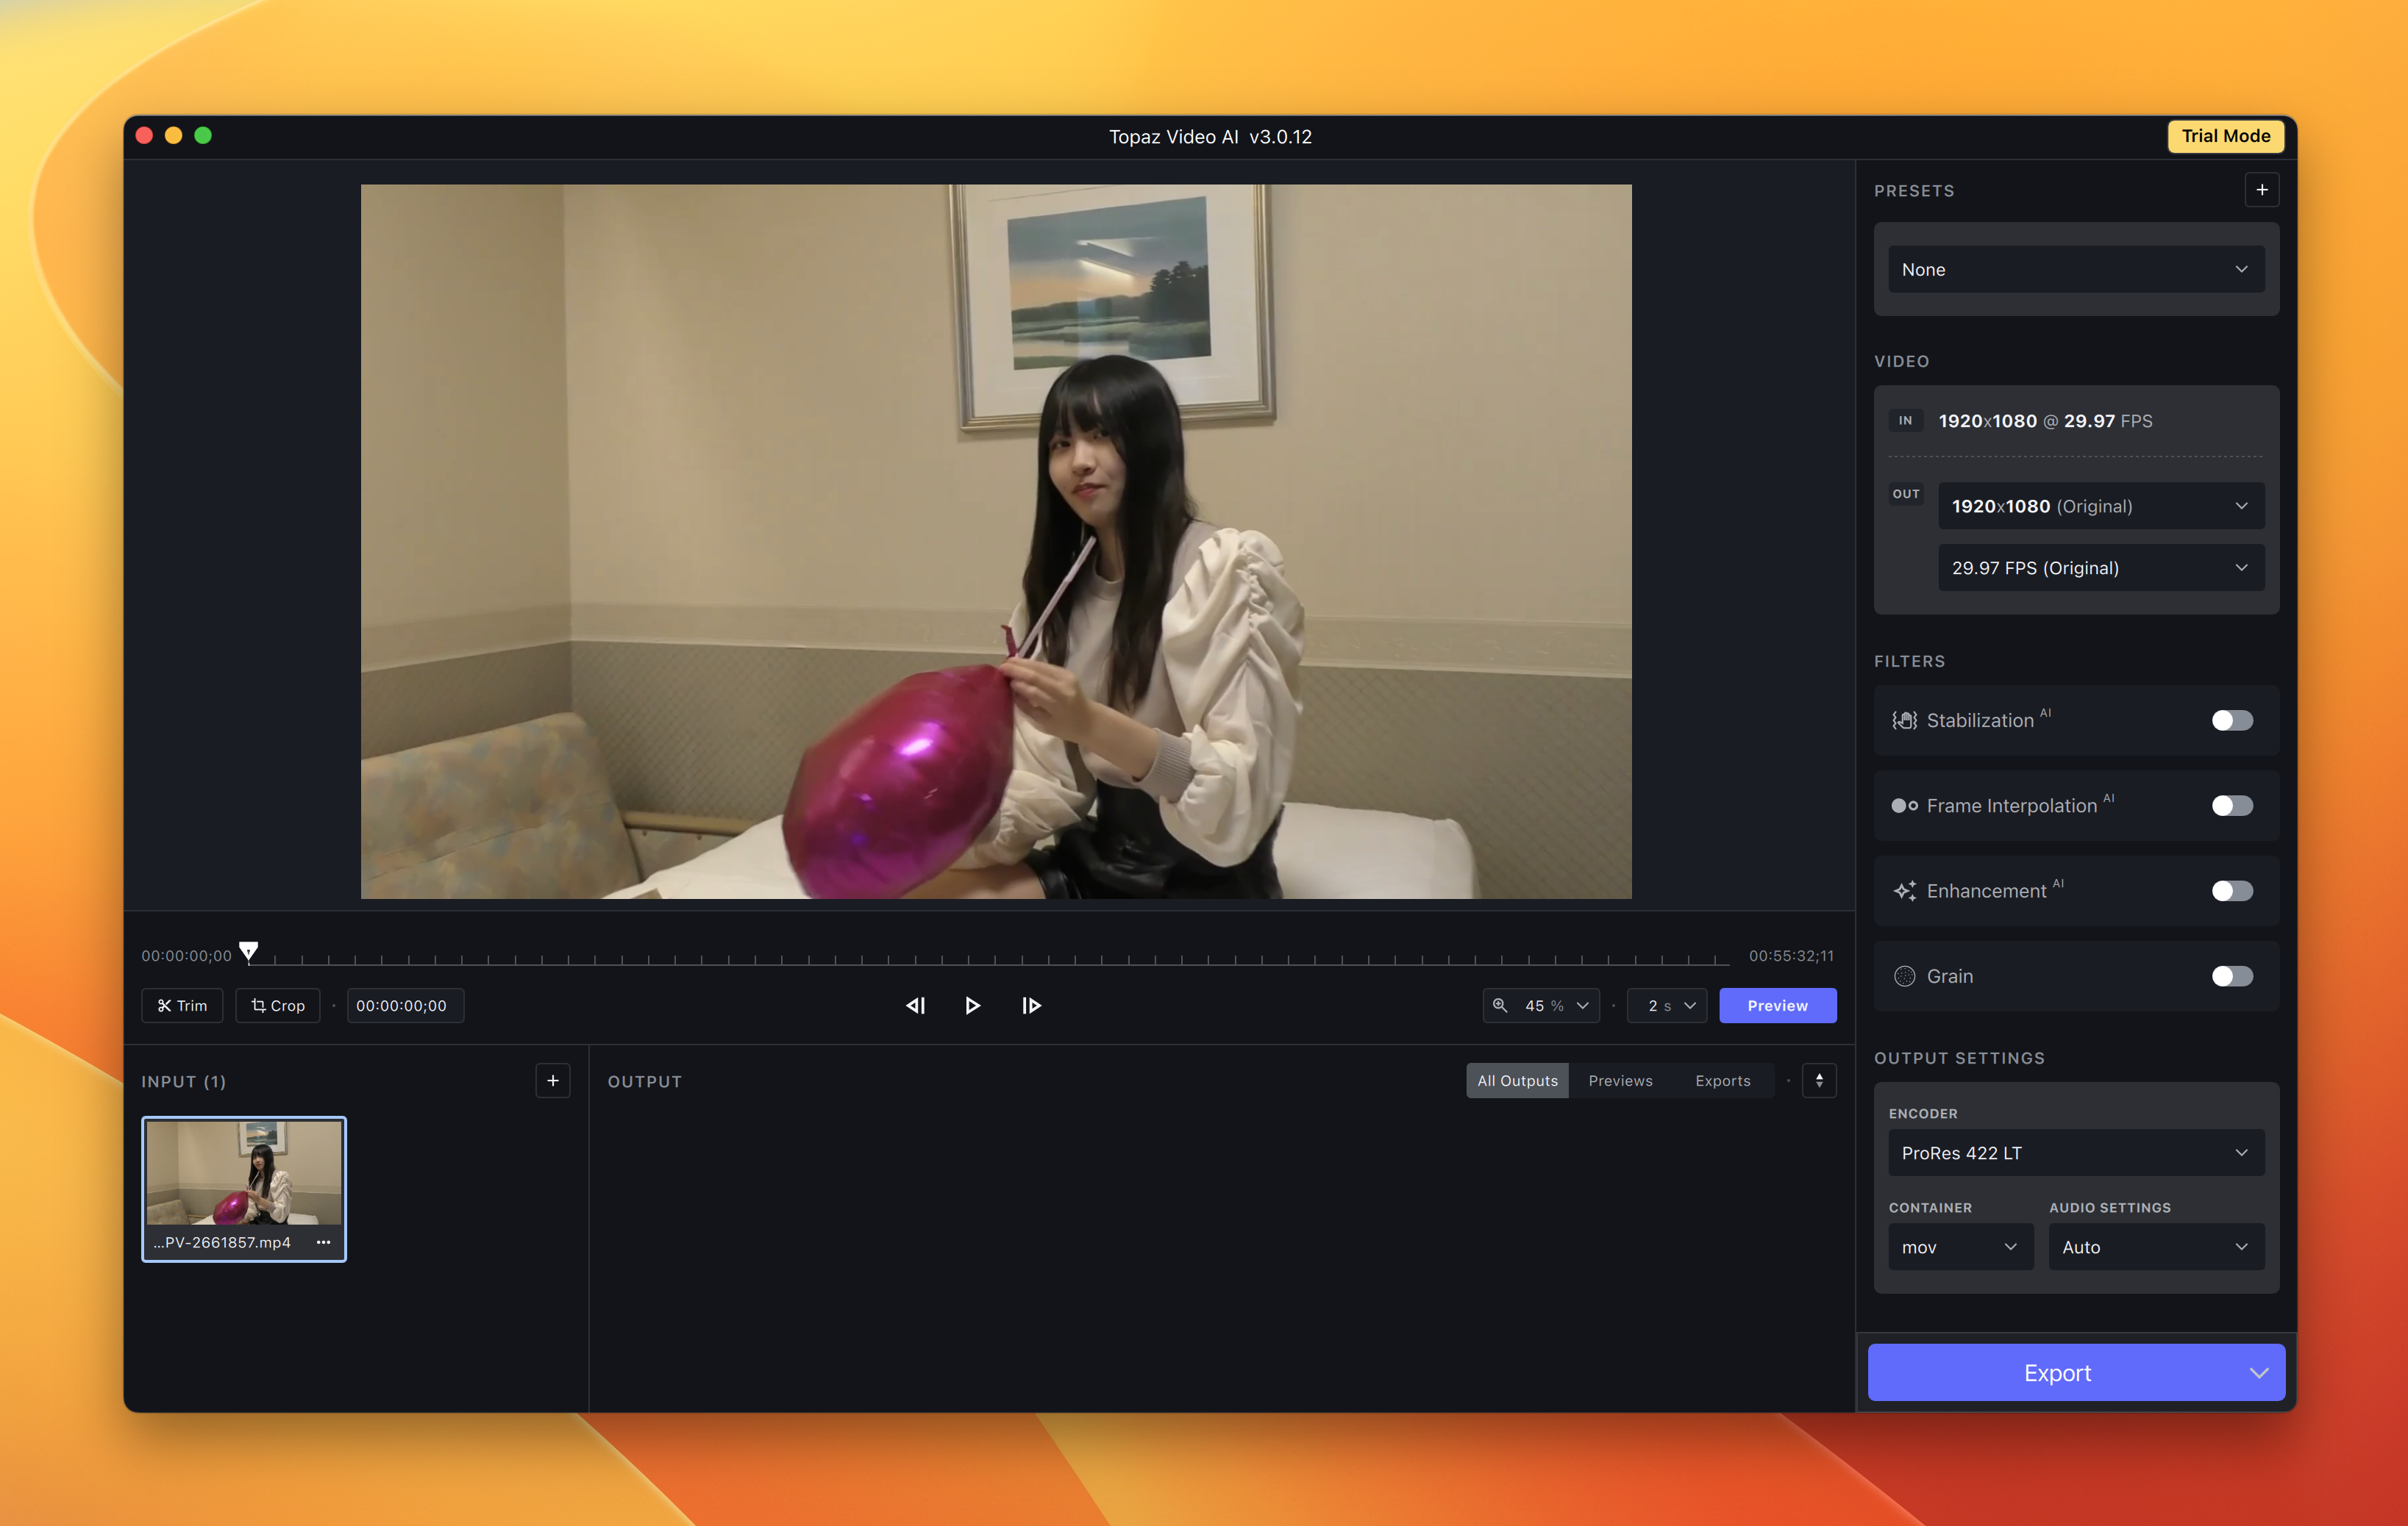Screen dimensions: 2408x1526
Task: Switch to the Previews tab
Action: point(1620,1081)
